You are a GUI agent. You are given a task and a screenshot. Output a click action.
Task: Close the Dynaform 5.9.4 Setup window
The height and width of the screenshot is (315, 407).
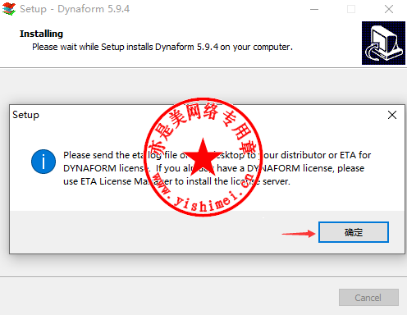(389, 9)
